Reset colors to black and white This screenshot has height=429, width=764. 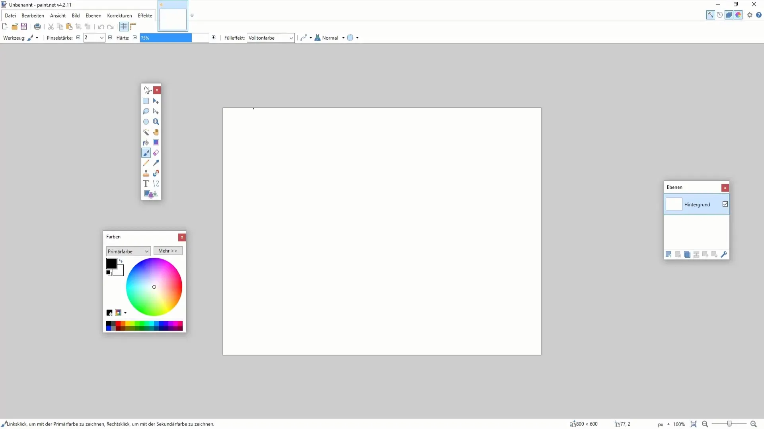point(109,273)
